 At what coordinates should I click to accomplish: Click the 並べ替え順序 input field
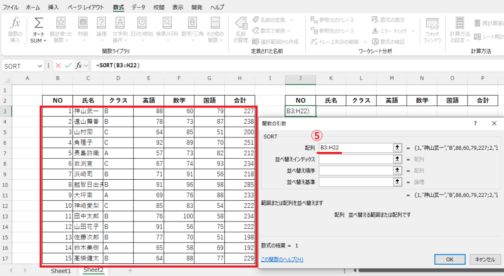(355, 170)
